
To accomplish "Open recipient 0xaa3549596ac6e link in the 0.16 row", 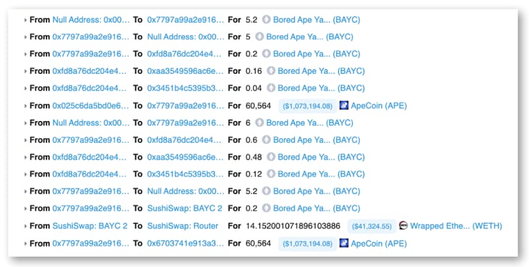I will tap(185, 71).
